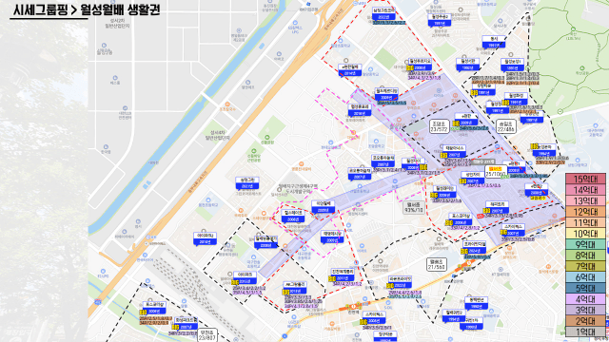Select the e편한월배 2014년 marker
The height and width of the screenshot is (342, 609).
tap(350, 70)
